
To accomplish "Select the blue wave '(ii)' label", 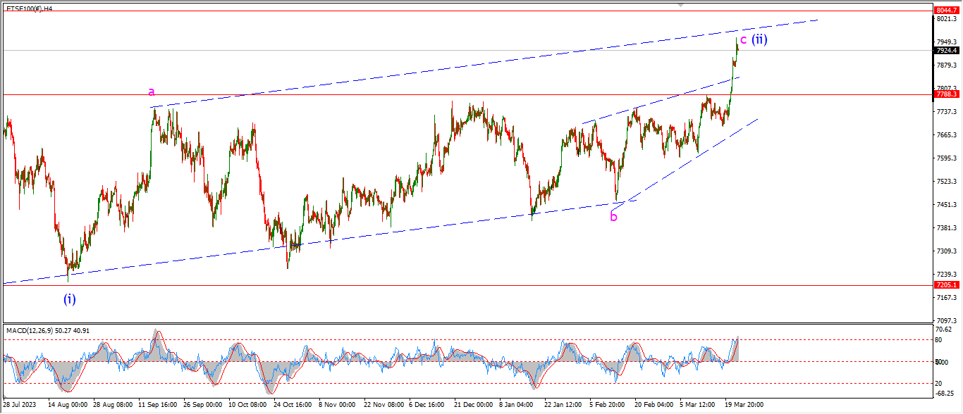I will click(x=759, y=39).
